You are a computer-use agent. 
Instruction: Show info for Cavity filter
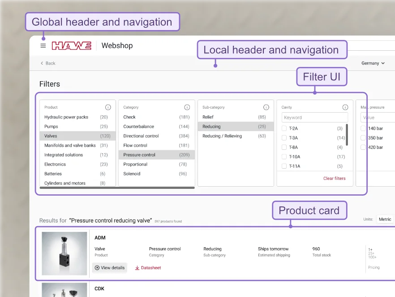(345, 107)
